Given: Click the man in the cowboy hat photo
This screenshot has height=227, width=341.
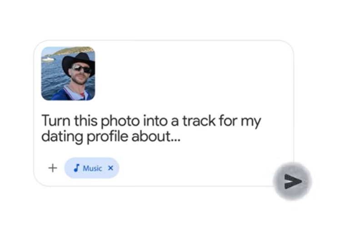Looking at the screenshot, I should pyautogui.click(x=68, y=73).
